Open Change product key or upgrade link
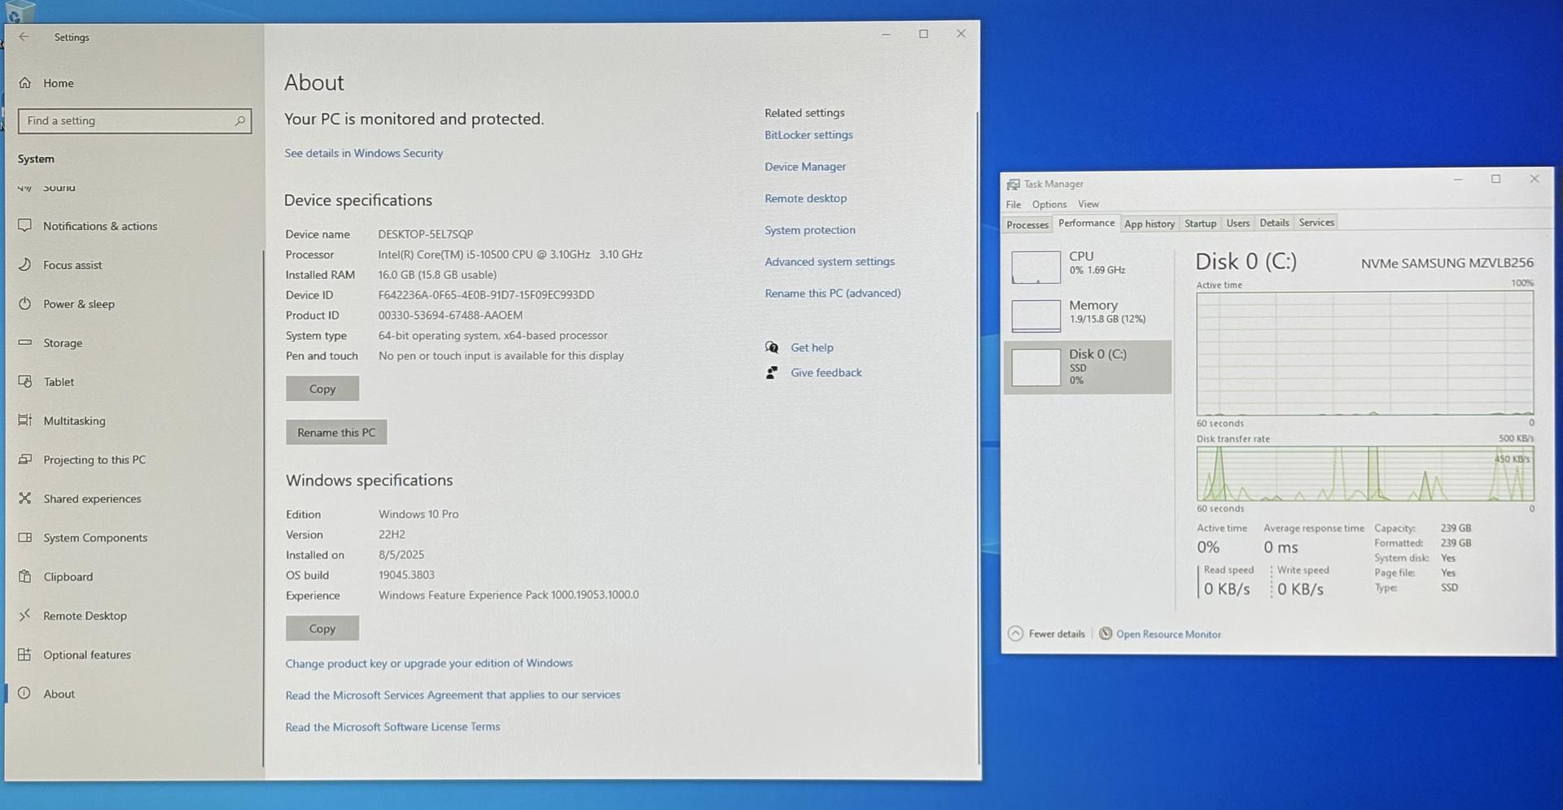Image resolution: width=1563 pixels, height=810 pixels. click(x=429, y=664)
